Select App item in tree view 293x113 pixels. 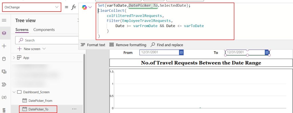(26, 58)
